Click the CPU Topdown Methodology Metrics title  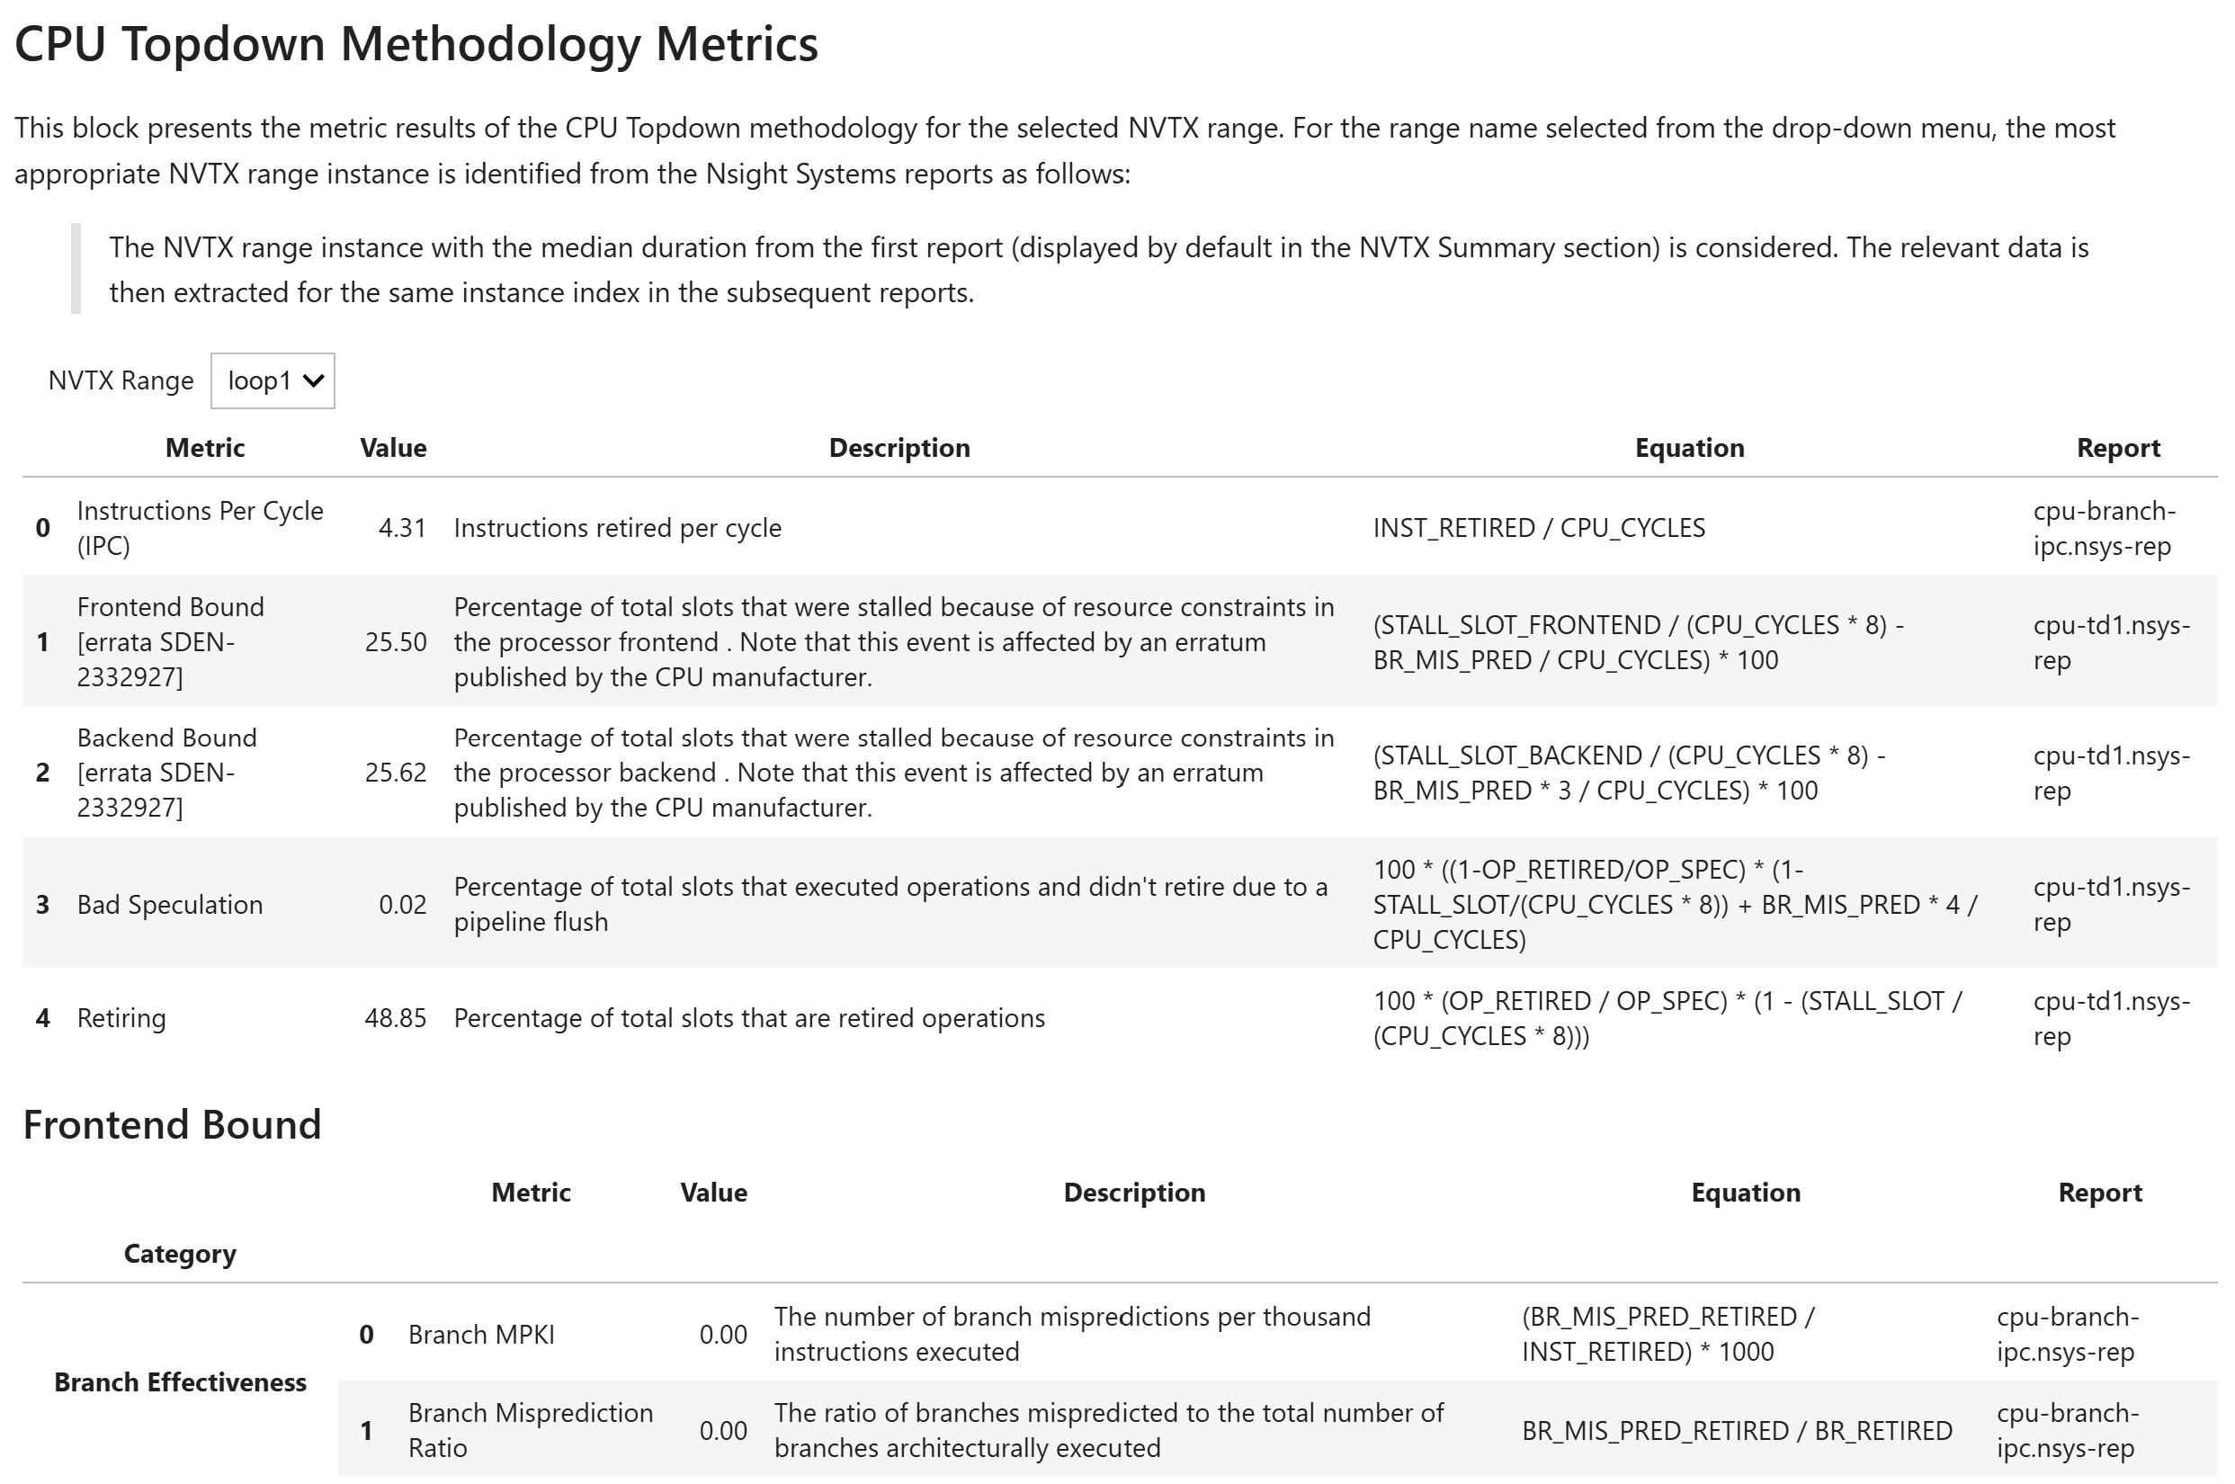click(x=417, y=43)
